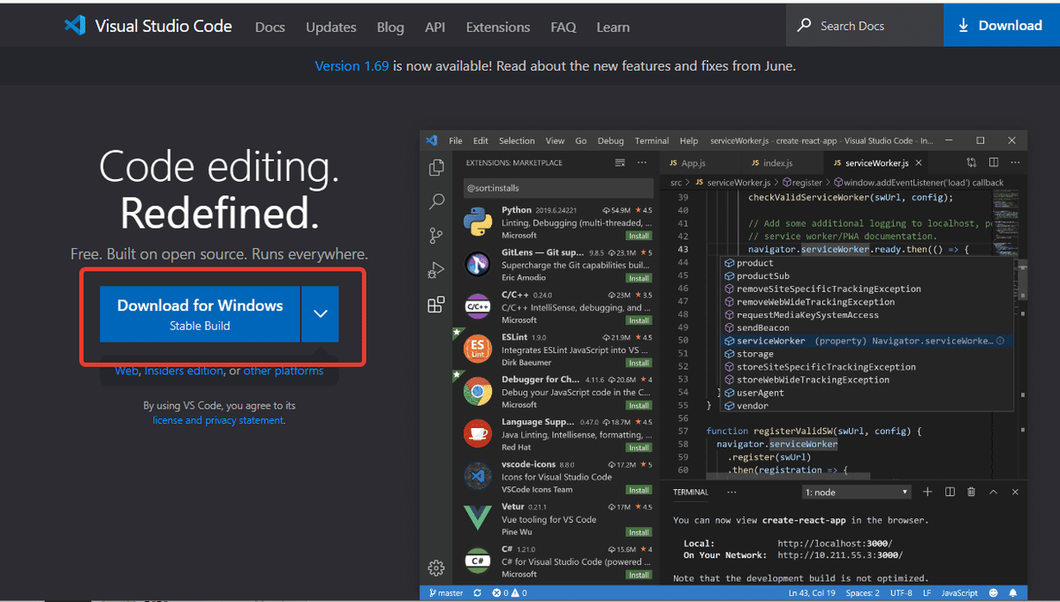Select serviceWorker in the autocomplete list
Screen dimensions: 1060x602
click(867, 341)
